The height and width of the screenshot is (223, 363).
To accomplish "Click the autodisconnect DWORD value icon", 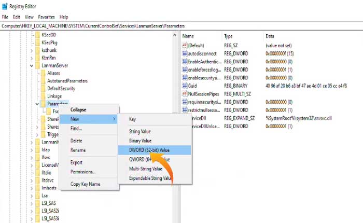I will (x=185, y=53).
